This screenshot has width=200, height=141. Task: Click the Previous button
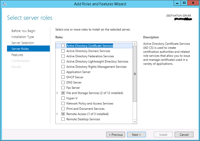point(116,135)
